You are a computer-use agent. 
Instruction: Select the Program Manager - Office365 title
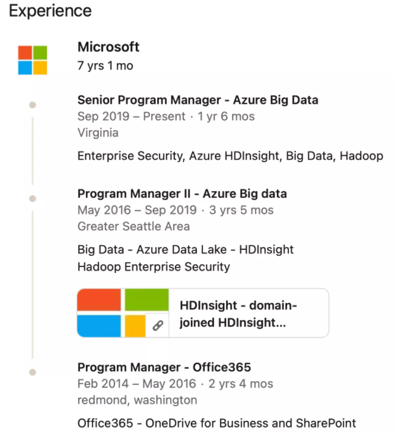click(164, 367)
